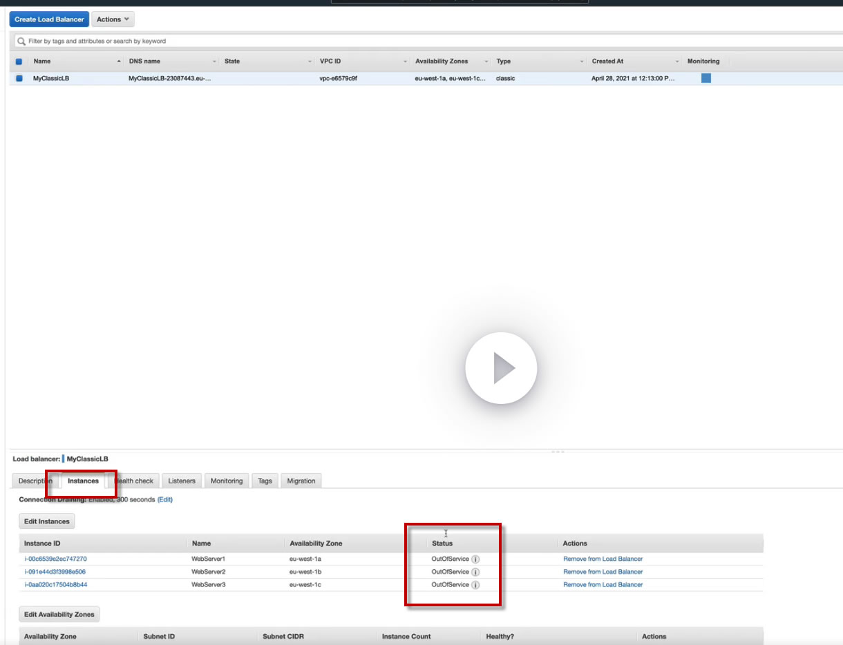Image resolution: width=843 pixels, height=645 pixels.
Task: Toggle the select-all checkbox in table header
Action: click(19, 61)
